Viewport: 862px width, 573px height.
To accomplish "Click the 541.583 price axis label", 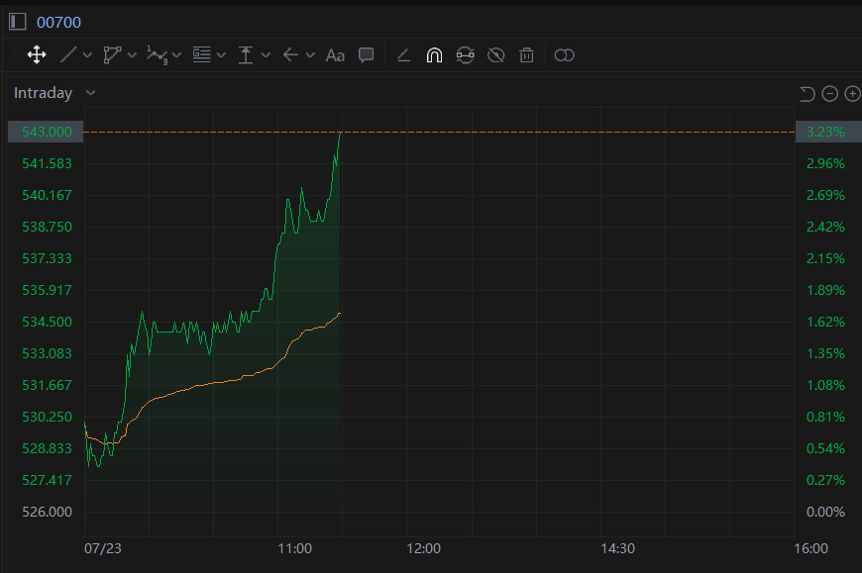I will click(x=47, y=163).
